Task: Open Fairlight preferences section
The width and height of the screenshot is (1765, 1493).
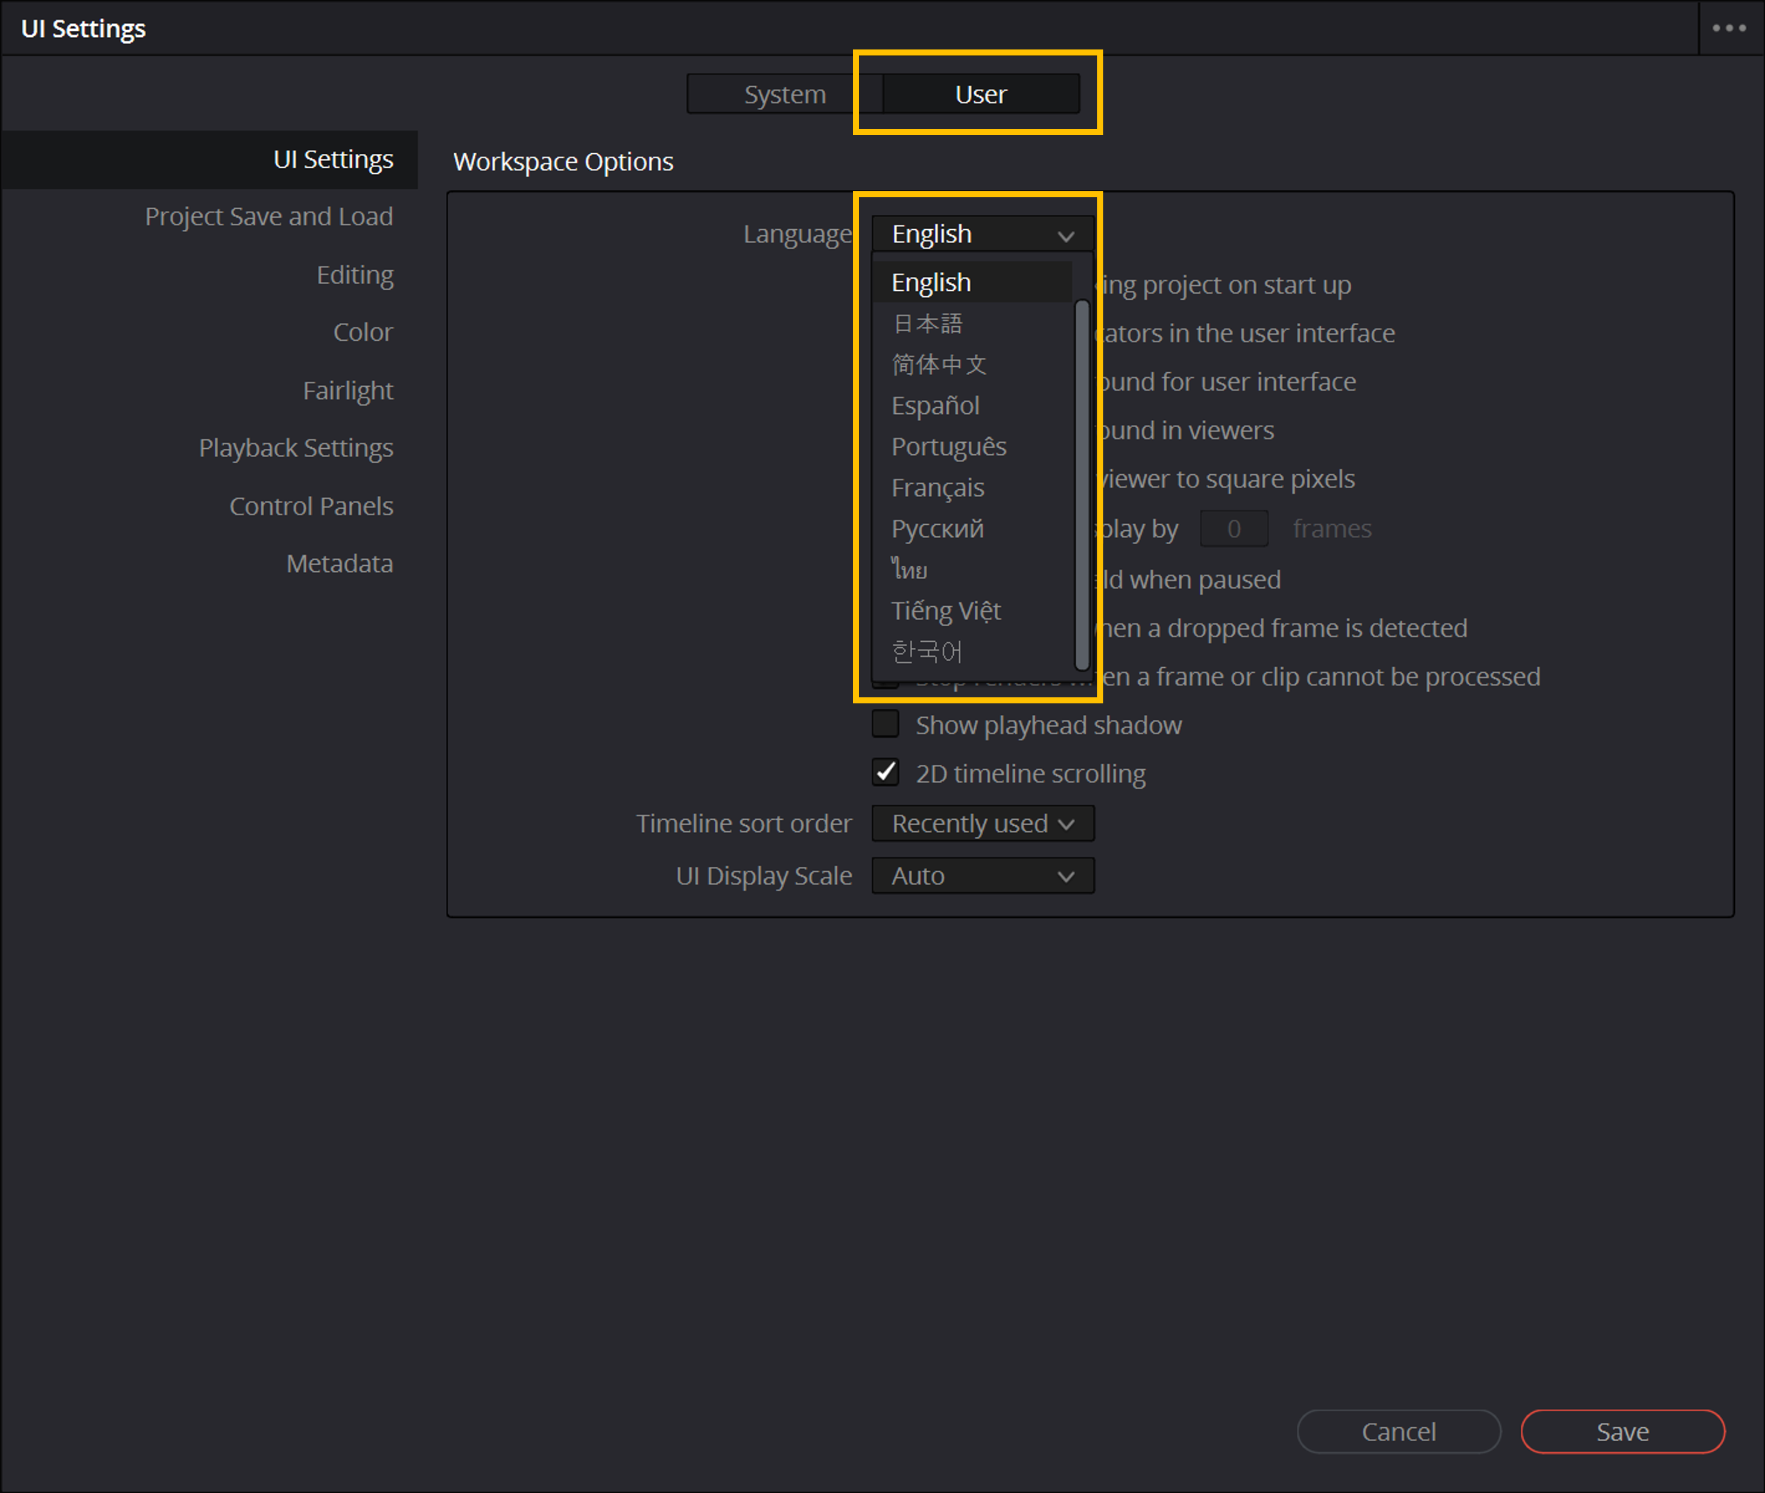Action: (x=348, y=390)
